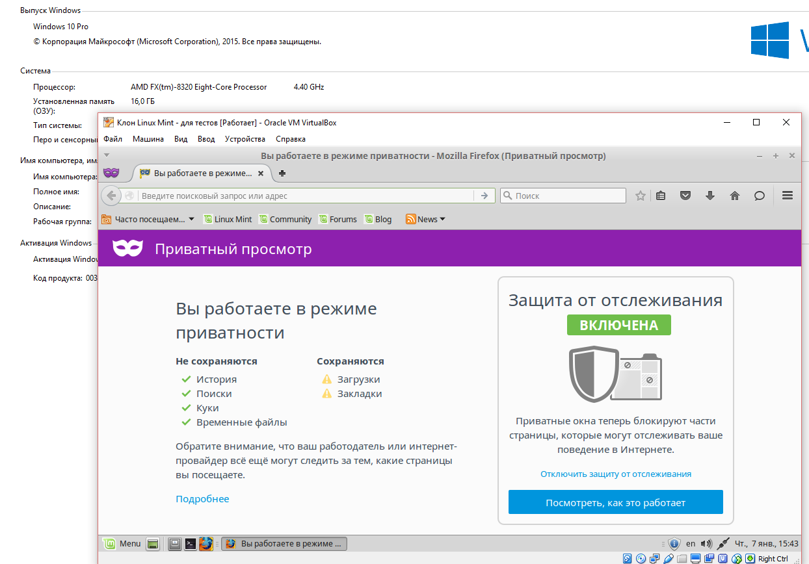Click the Загрузки list item
Screen dimensions: 809x564
pos(358,379)
